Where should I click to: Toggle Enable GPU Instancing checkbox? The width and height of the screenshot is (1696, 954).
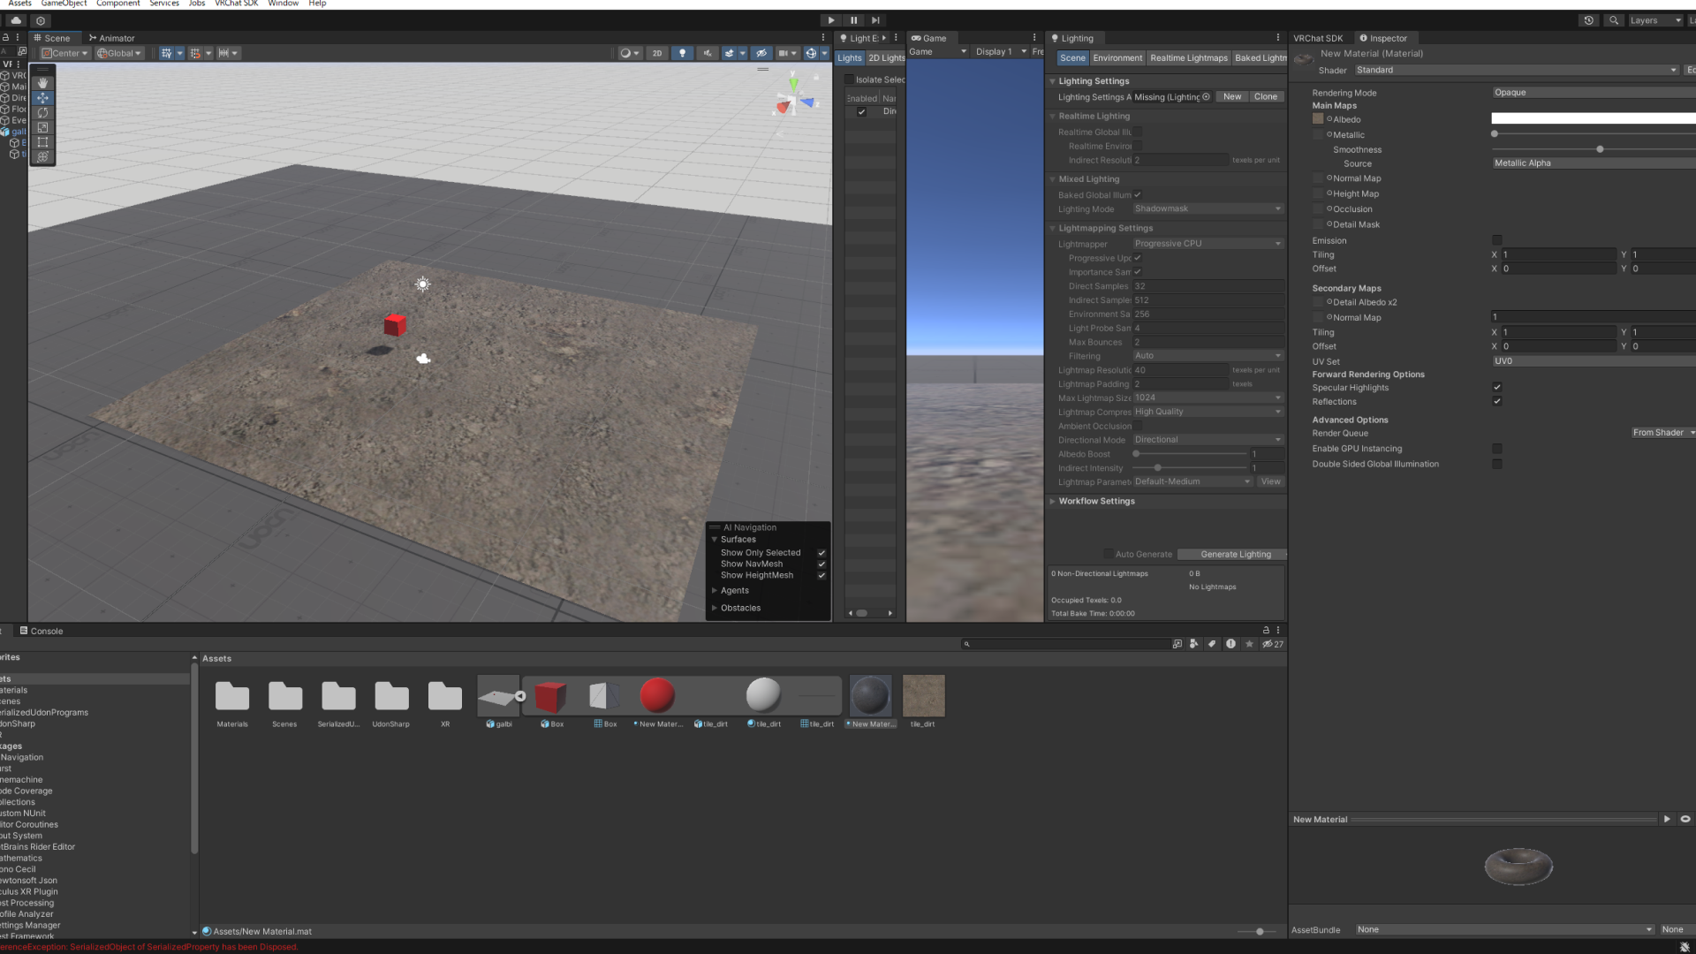(x=1497, y=449)
